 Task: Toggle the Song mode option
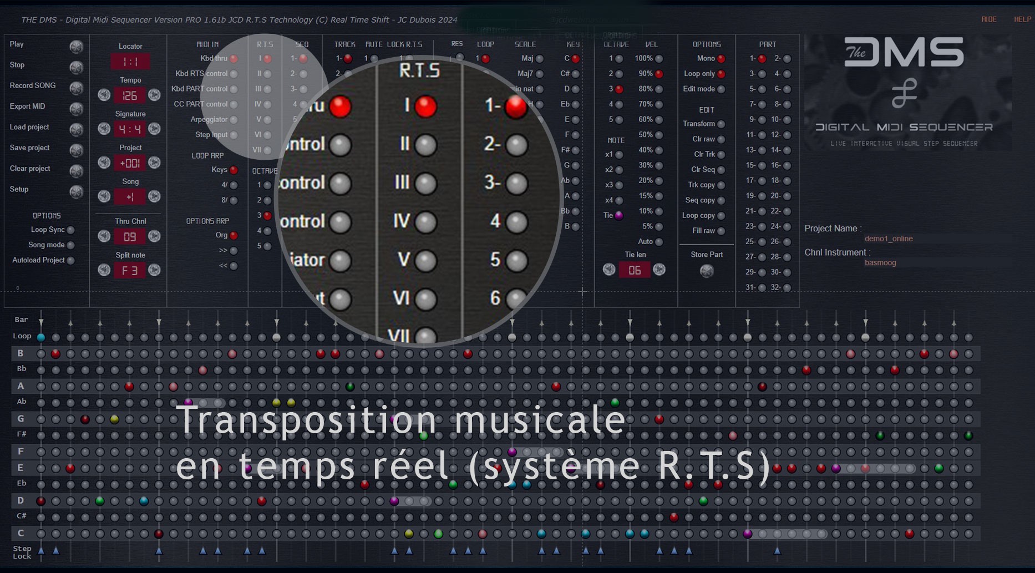click(71, 245)
